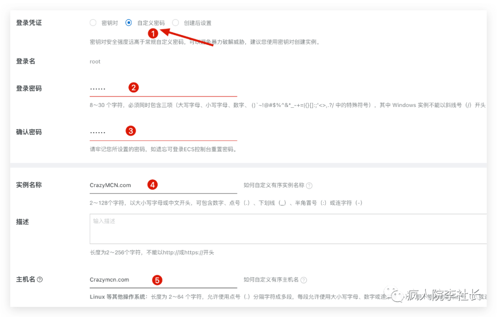Click the red circle marker number 5
This screenshot has width=497, height=317.
click(157, 280)
